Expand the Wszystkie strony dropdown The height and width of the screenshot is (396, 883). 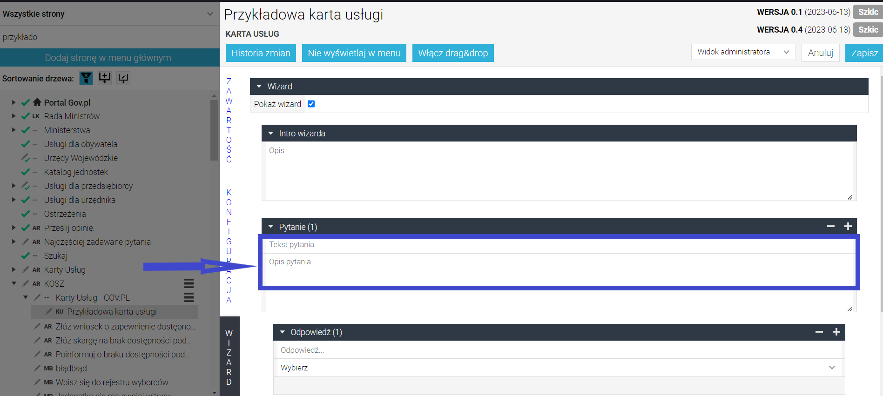point(109,14)
